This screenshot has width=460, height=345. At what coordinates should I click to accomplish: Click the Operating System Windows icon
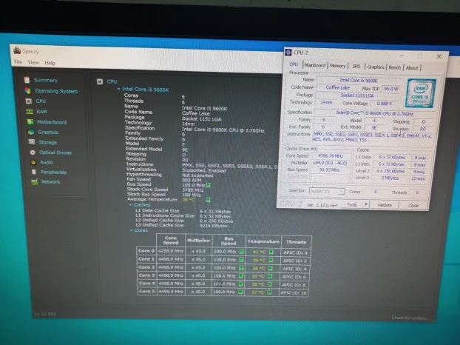click(27, 90)
